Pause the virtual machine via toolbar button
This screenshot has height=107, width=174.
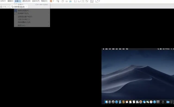(x=51, y=1)
